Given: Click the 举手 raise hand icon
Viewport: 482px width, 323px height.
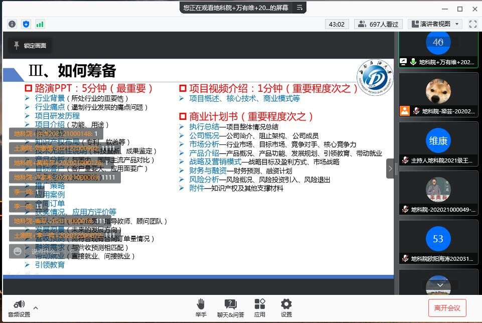Looking at the screenshot, I should [x=201, y=307].
